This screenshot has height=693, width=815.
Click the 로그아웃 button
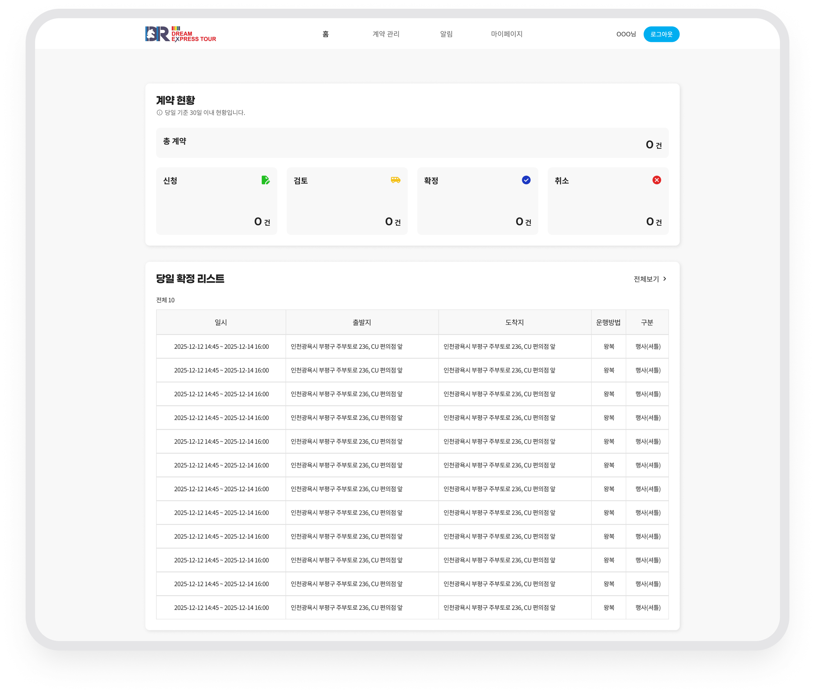pos(662,34)
